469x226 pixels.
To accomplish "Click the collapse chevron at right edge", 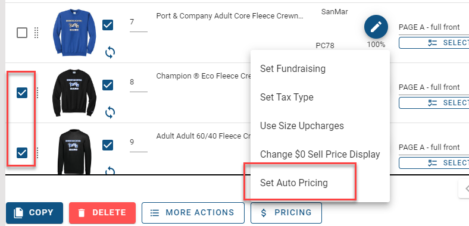I will (x=464, y=189).
